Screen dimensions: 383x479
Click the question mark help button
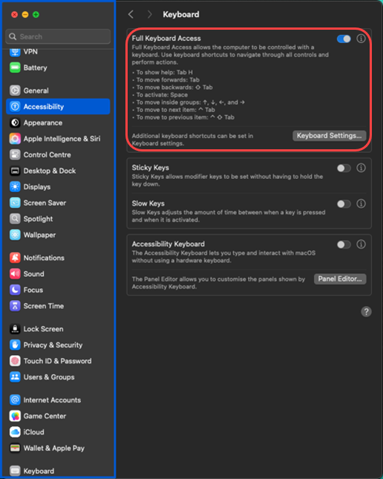366,312
